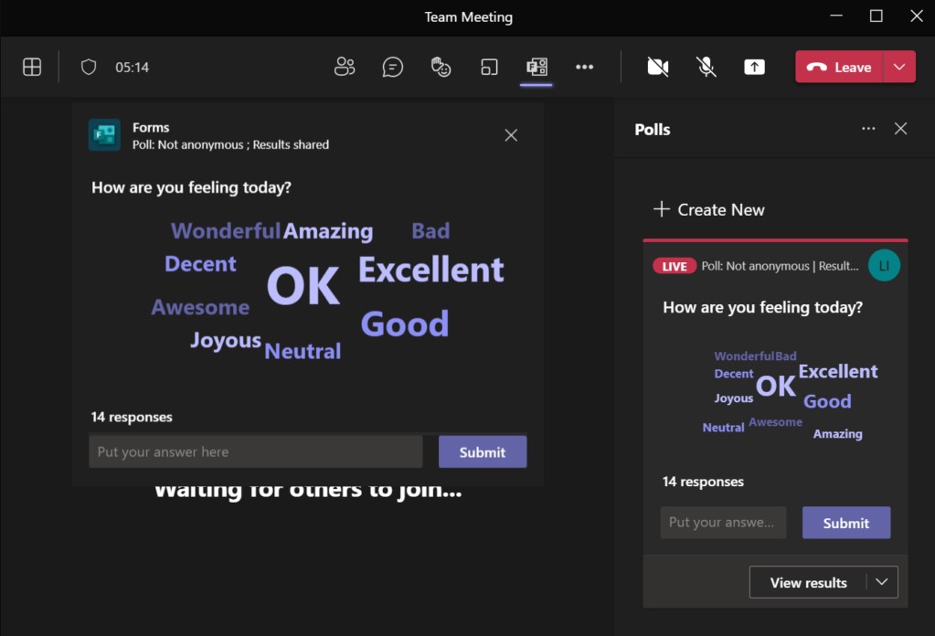Click the View results button
Screen dimensions: 935x636
click(x=808, y=582)
